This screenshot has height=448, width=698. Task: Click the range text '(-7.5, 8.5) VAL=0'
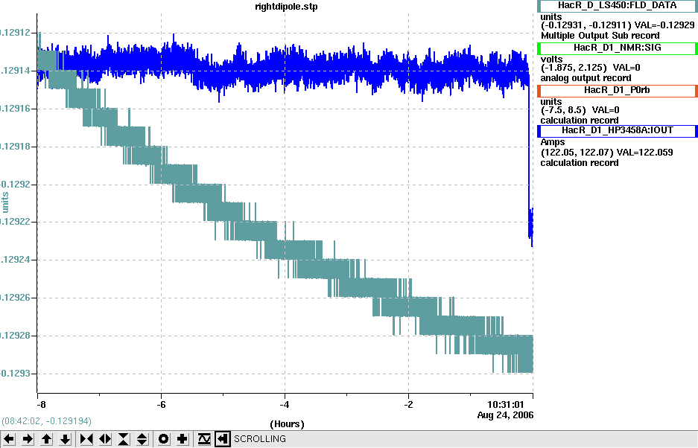coord(580,110)
